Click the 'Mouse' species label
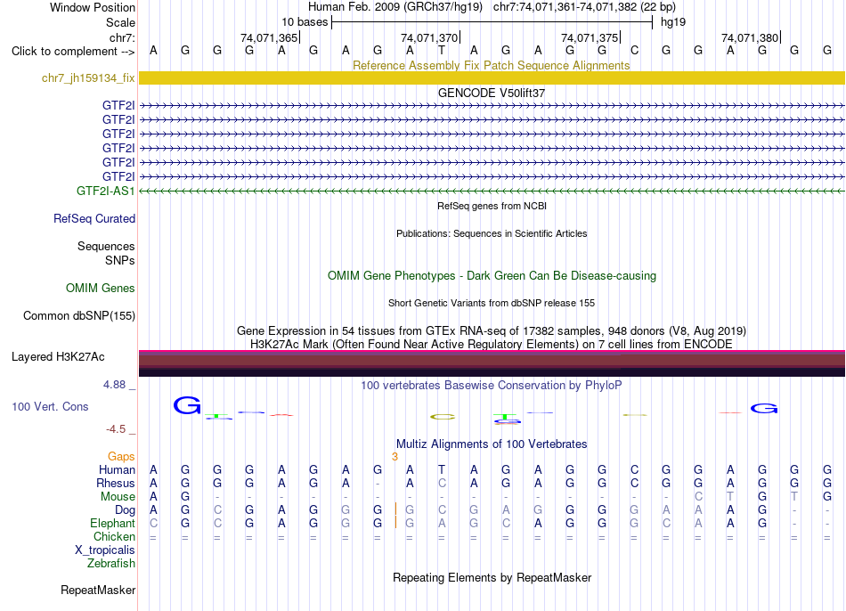The image size is (846, 611). click(x=118, y=497)
